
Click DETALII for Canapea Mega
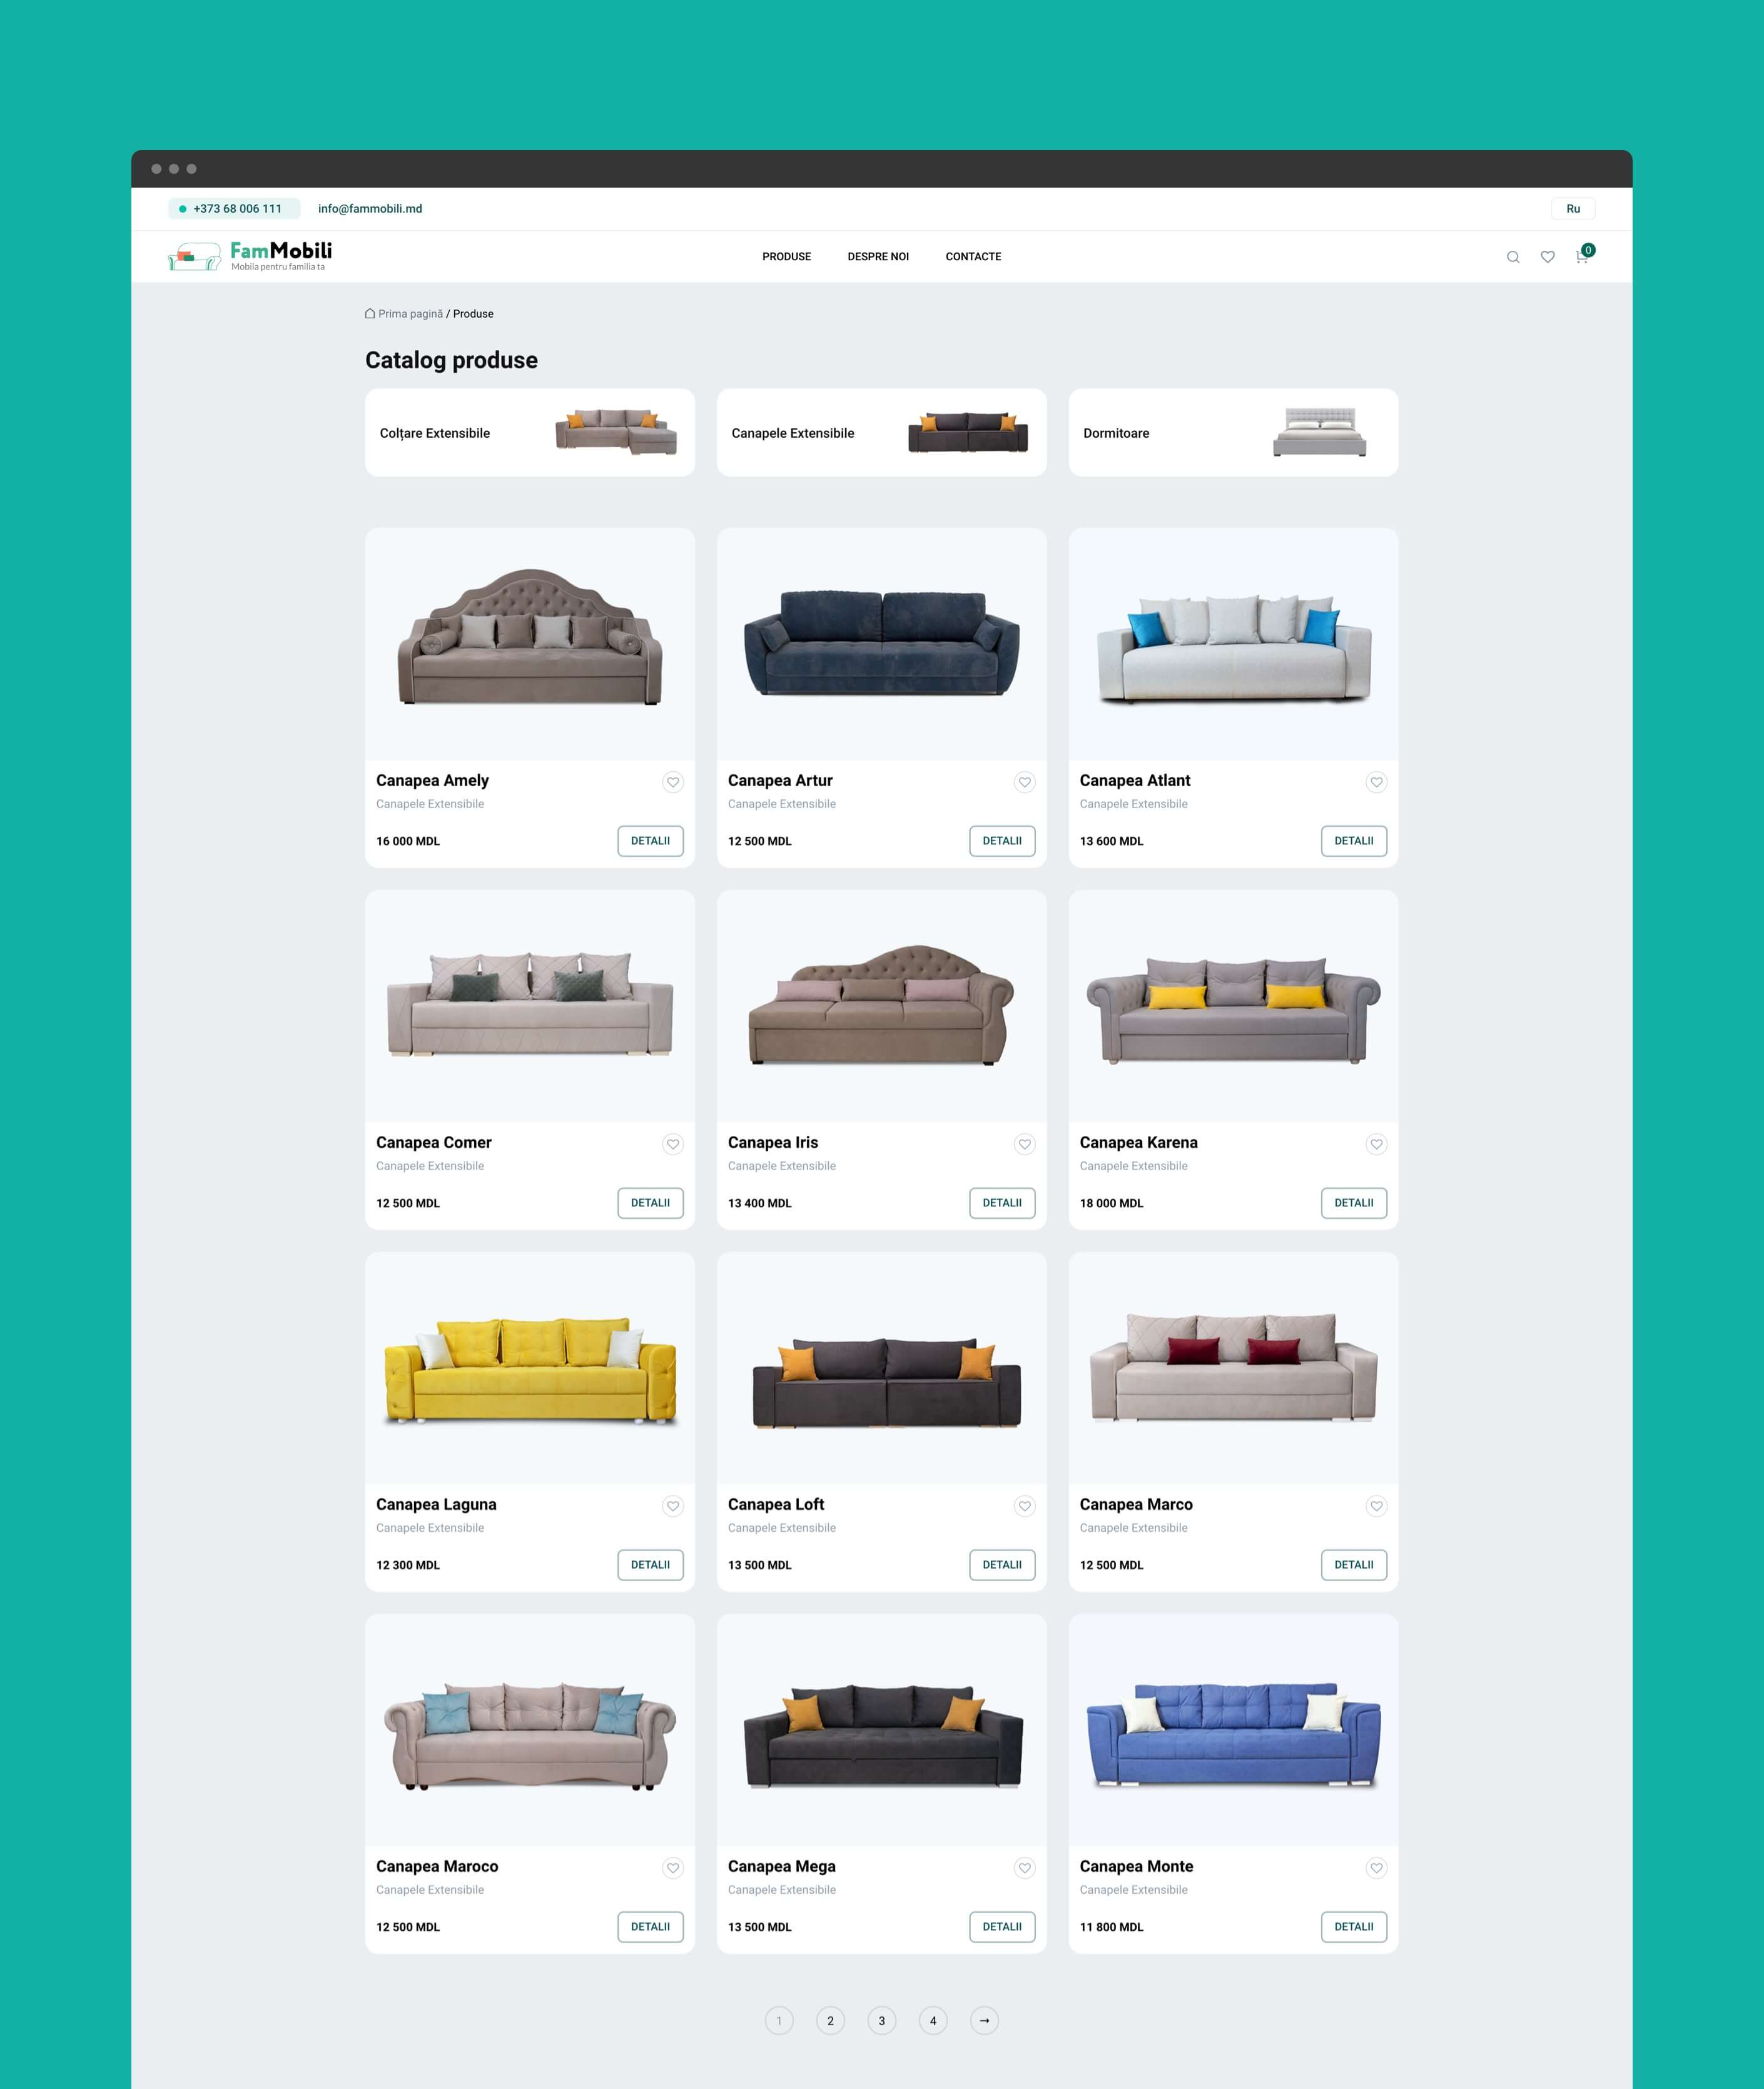click(x=1002, y=1927)
